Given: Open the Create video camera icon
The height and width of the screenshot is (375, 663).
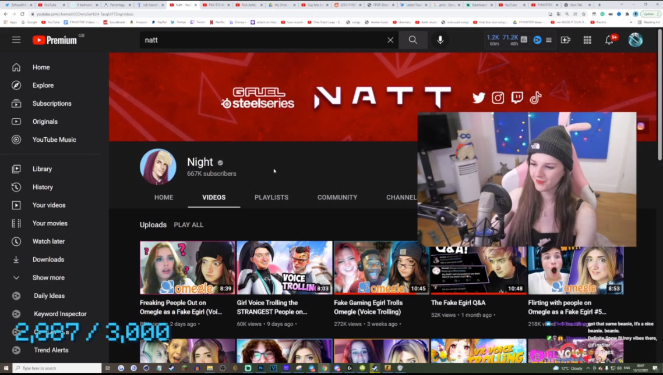Looking at the screenshot, I should [565, 40].
